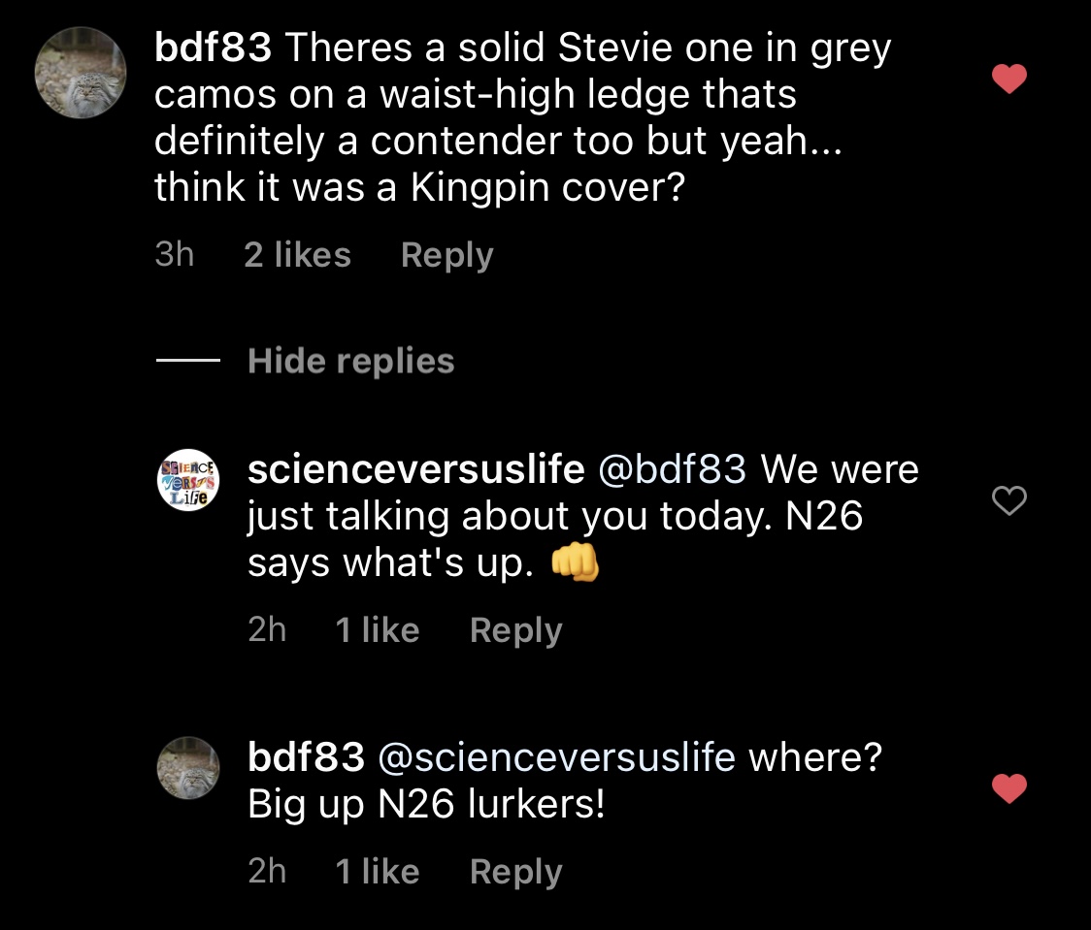Open the @scienceversuslife mention link
The height and width of the screenshot is (930, 1091).
[555, 756]
